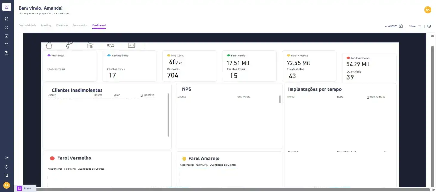The image size is (436, 192).
Task: Sort by Responsável in Clientes Inadimplentes
Action: click(147, 95)
